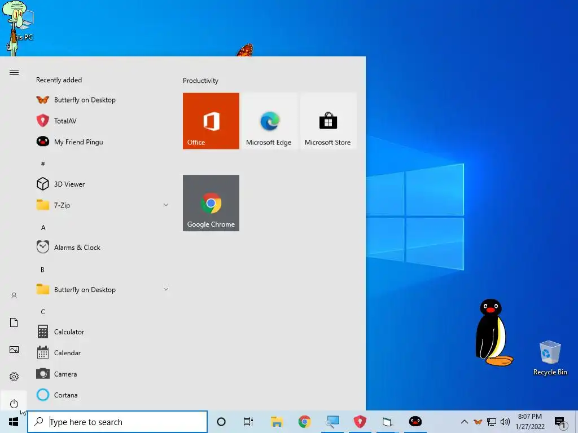Image resolution: width=578 pixels, height=433 pixels.
Task: Click the Power button in Start
Action: click(14, 404)
